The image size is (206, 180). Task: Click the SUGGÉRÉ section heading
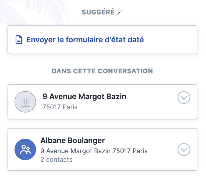[x=98, y=12]
